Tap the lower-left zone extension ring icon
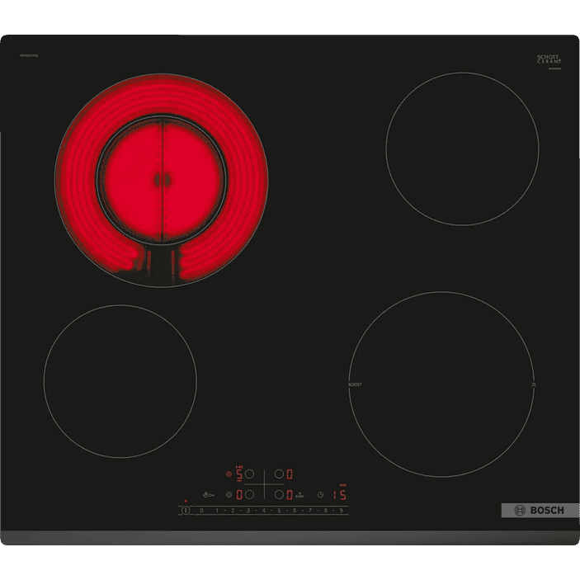 point(229,494)
